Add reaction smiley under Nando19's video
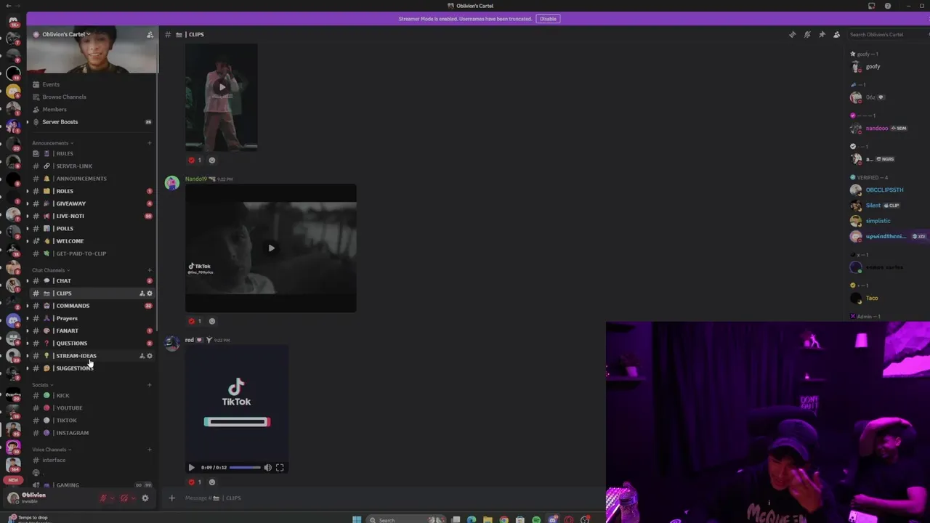930x523 pixels. (212, 321)
